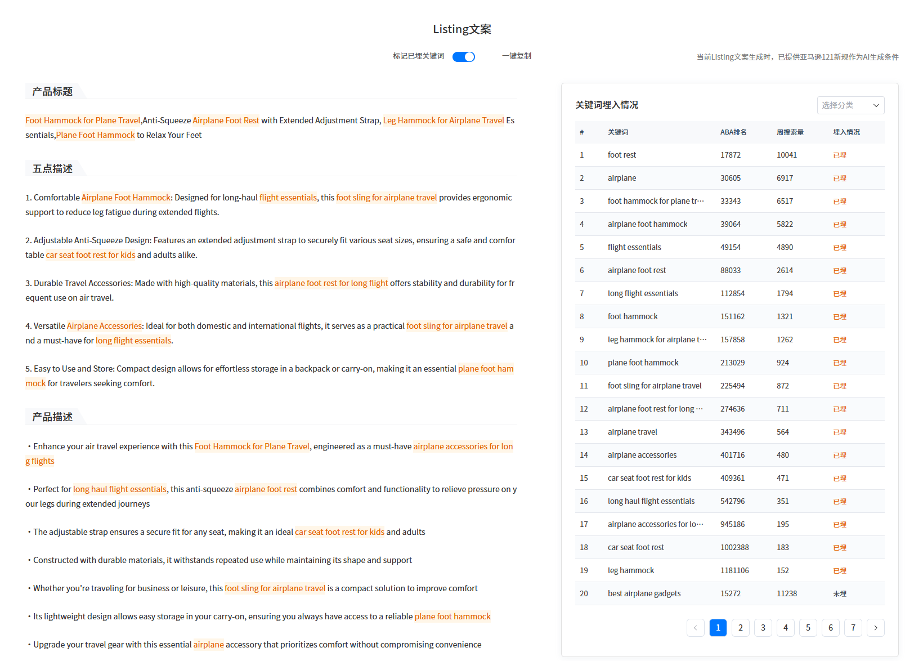Click the 周搜索量 column header
The height and width of the screenshot is (661, 905).
tap(790, 132)
